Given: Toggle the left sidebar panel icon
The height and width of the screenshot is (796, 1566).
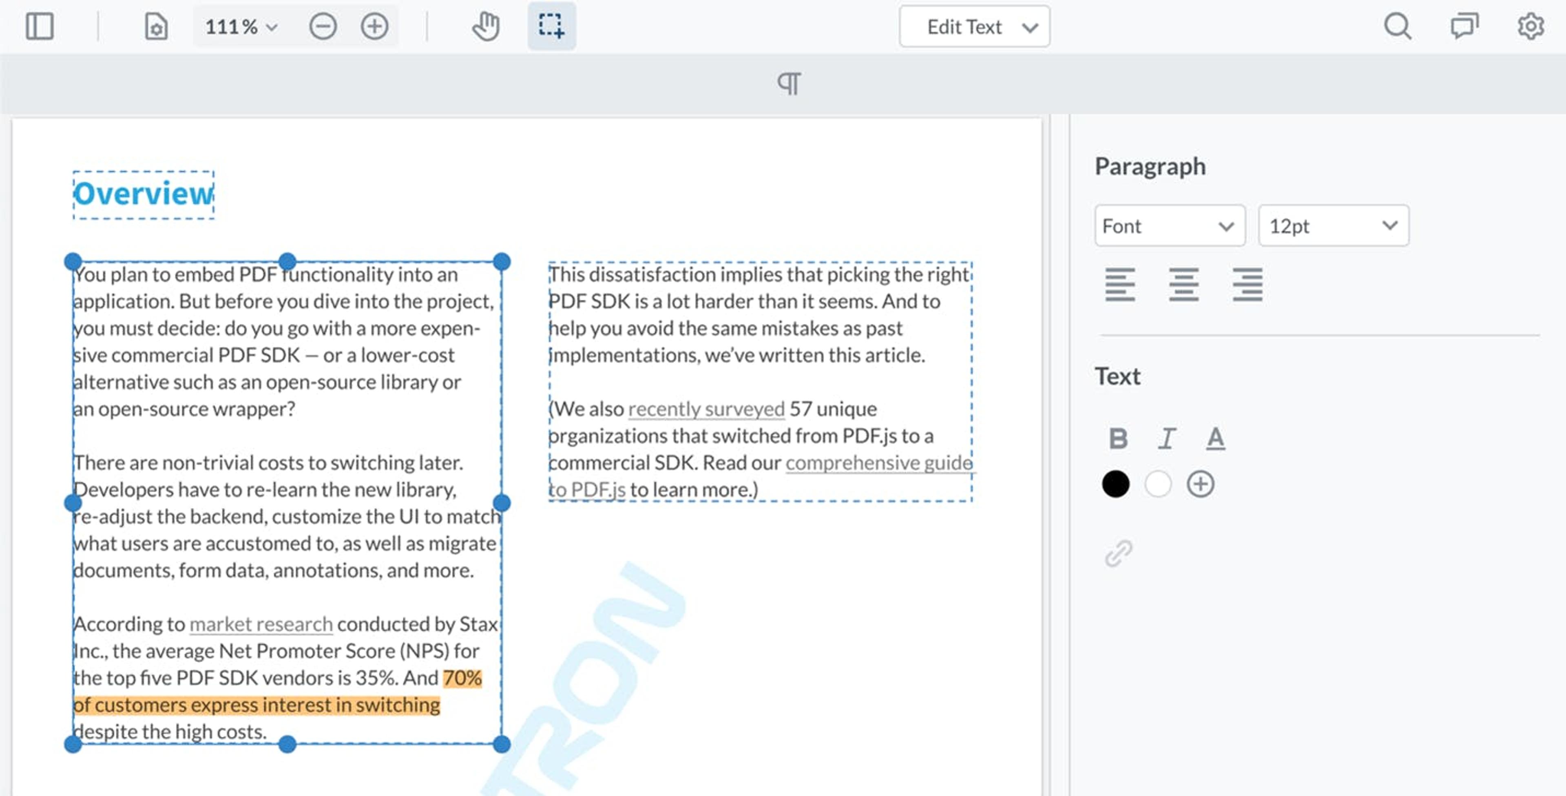Looking at the screenshot, I should tap(40, 27).
